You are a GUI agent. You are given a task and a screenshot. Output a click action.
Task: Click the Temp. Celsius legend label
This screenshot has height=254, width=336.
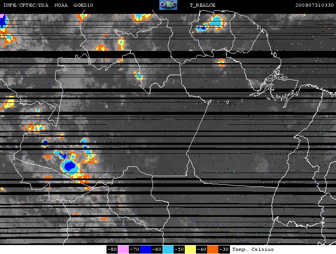tap(253, 250)
